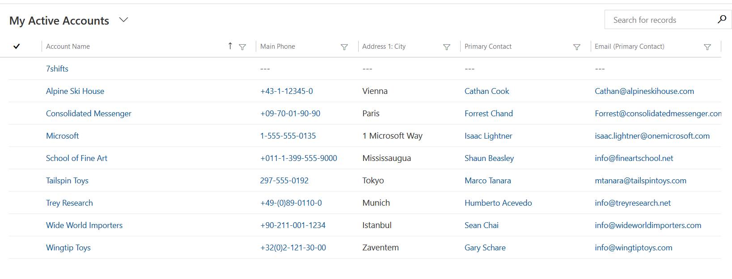Click the email Cathan@alpineskihouse.com

(644, 91)
